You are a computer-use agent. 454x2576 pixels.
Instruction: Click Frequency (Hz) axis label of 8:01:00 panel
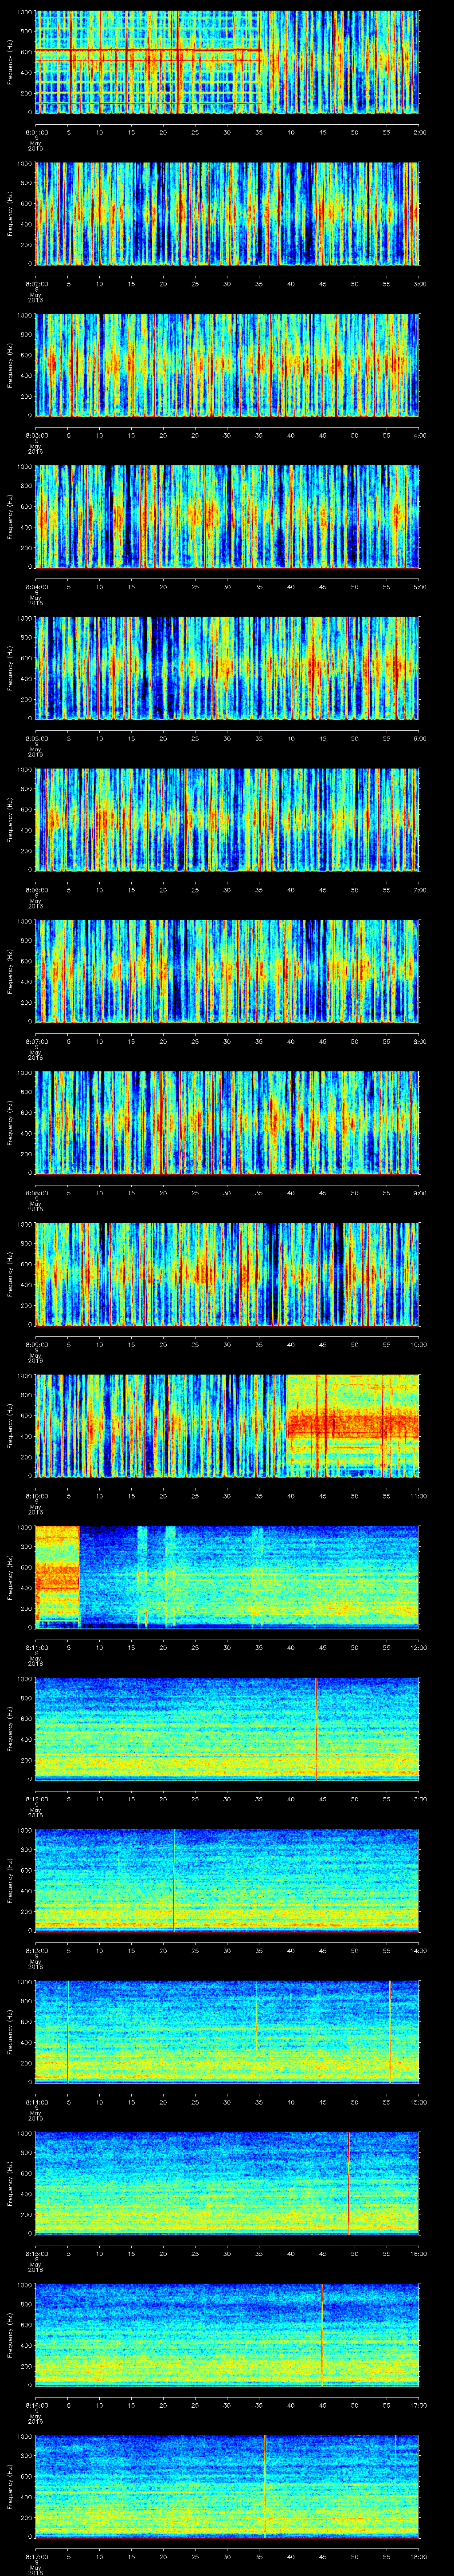(x=10, y=62)
